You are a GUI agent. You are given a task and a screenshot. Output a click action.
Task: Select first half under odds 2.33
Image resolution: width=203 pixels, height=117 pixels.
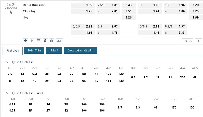click(x=175, y=32)
